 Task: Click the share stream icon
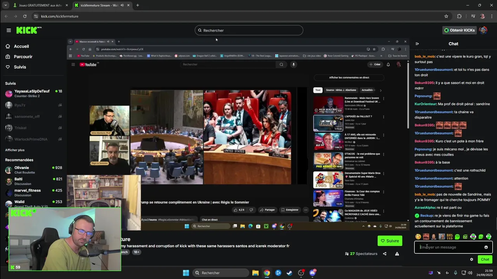coord(384,254)
